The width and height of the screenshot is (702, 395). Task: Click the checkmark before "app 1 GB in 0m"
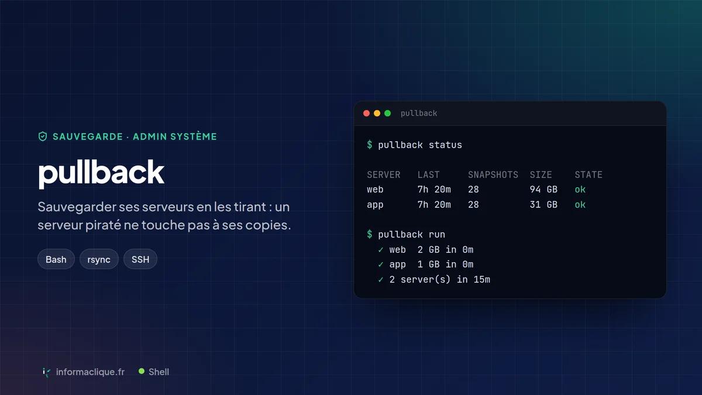point(381,265)
